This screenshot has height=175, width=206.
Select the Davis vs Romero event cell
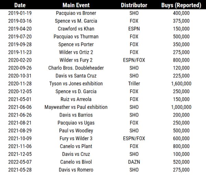[76, 170]
